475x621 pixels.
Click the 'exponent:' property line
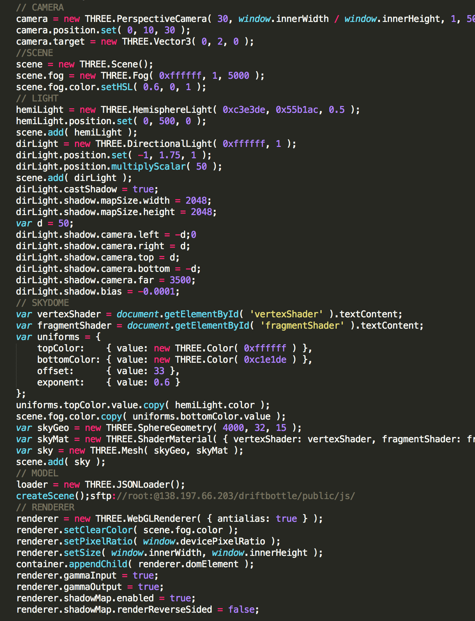[x=109, y=382]
